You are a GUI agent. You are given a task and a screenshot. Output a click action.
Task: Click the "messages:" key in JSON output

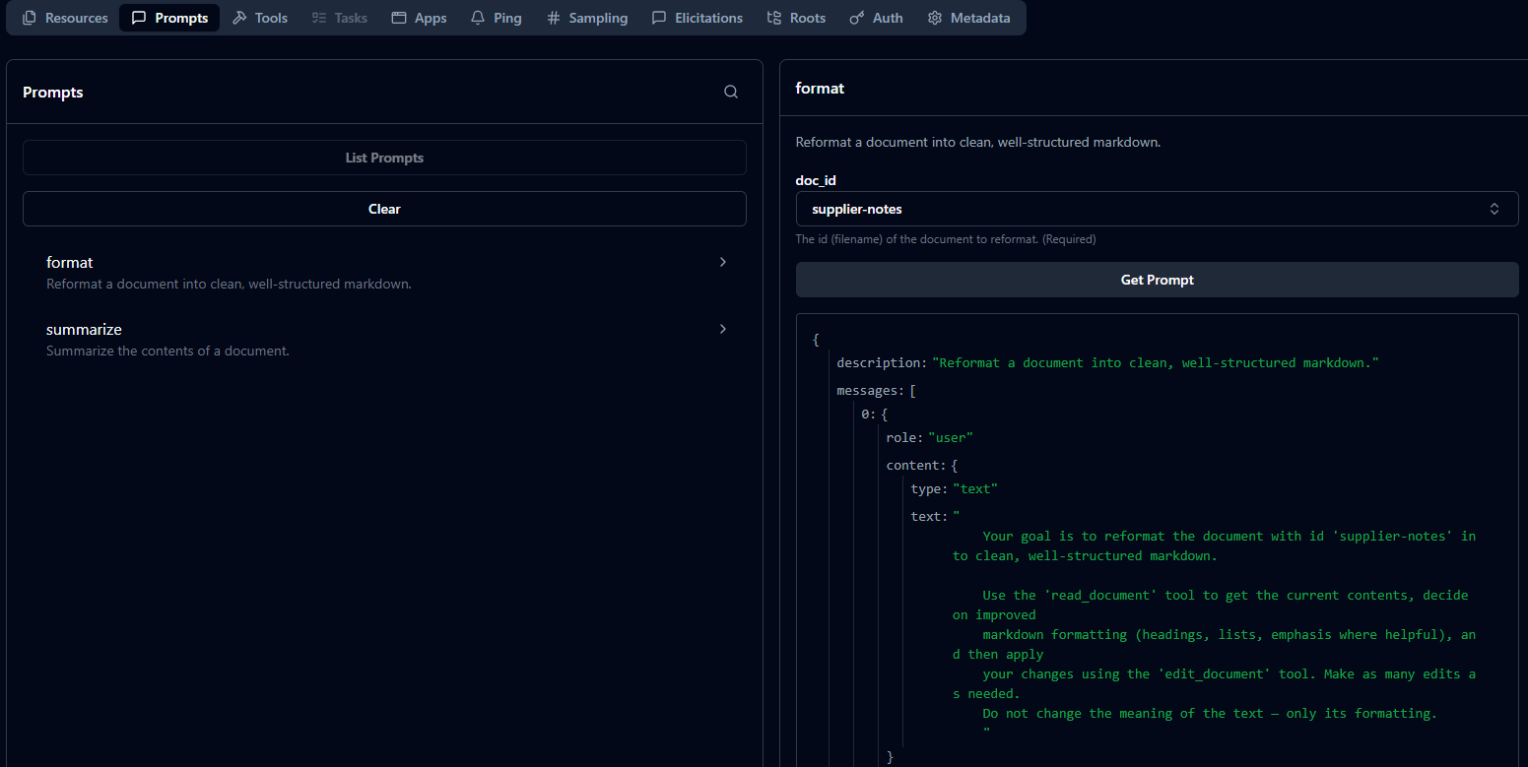point(872,391)
